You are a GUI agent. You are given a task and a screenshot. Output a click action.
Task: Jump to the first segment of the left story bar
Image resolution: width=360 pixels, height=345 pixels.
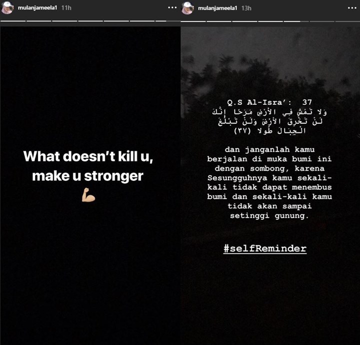click(x=13, y=21)
